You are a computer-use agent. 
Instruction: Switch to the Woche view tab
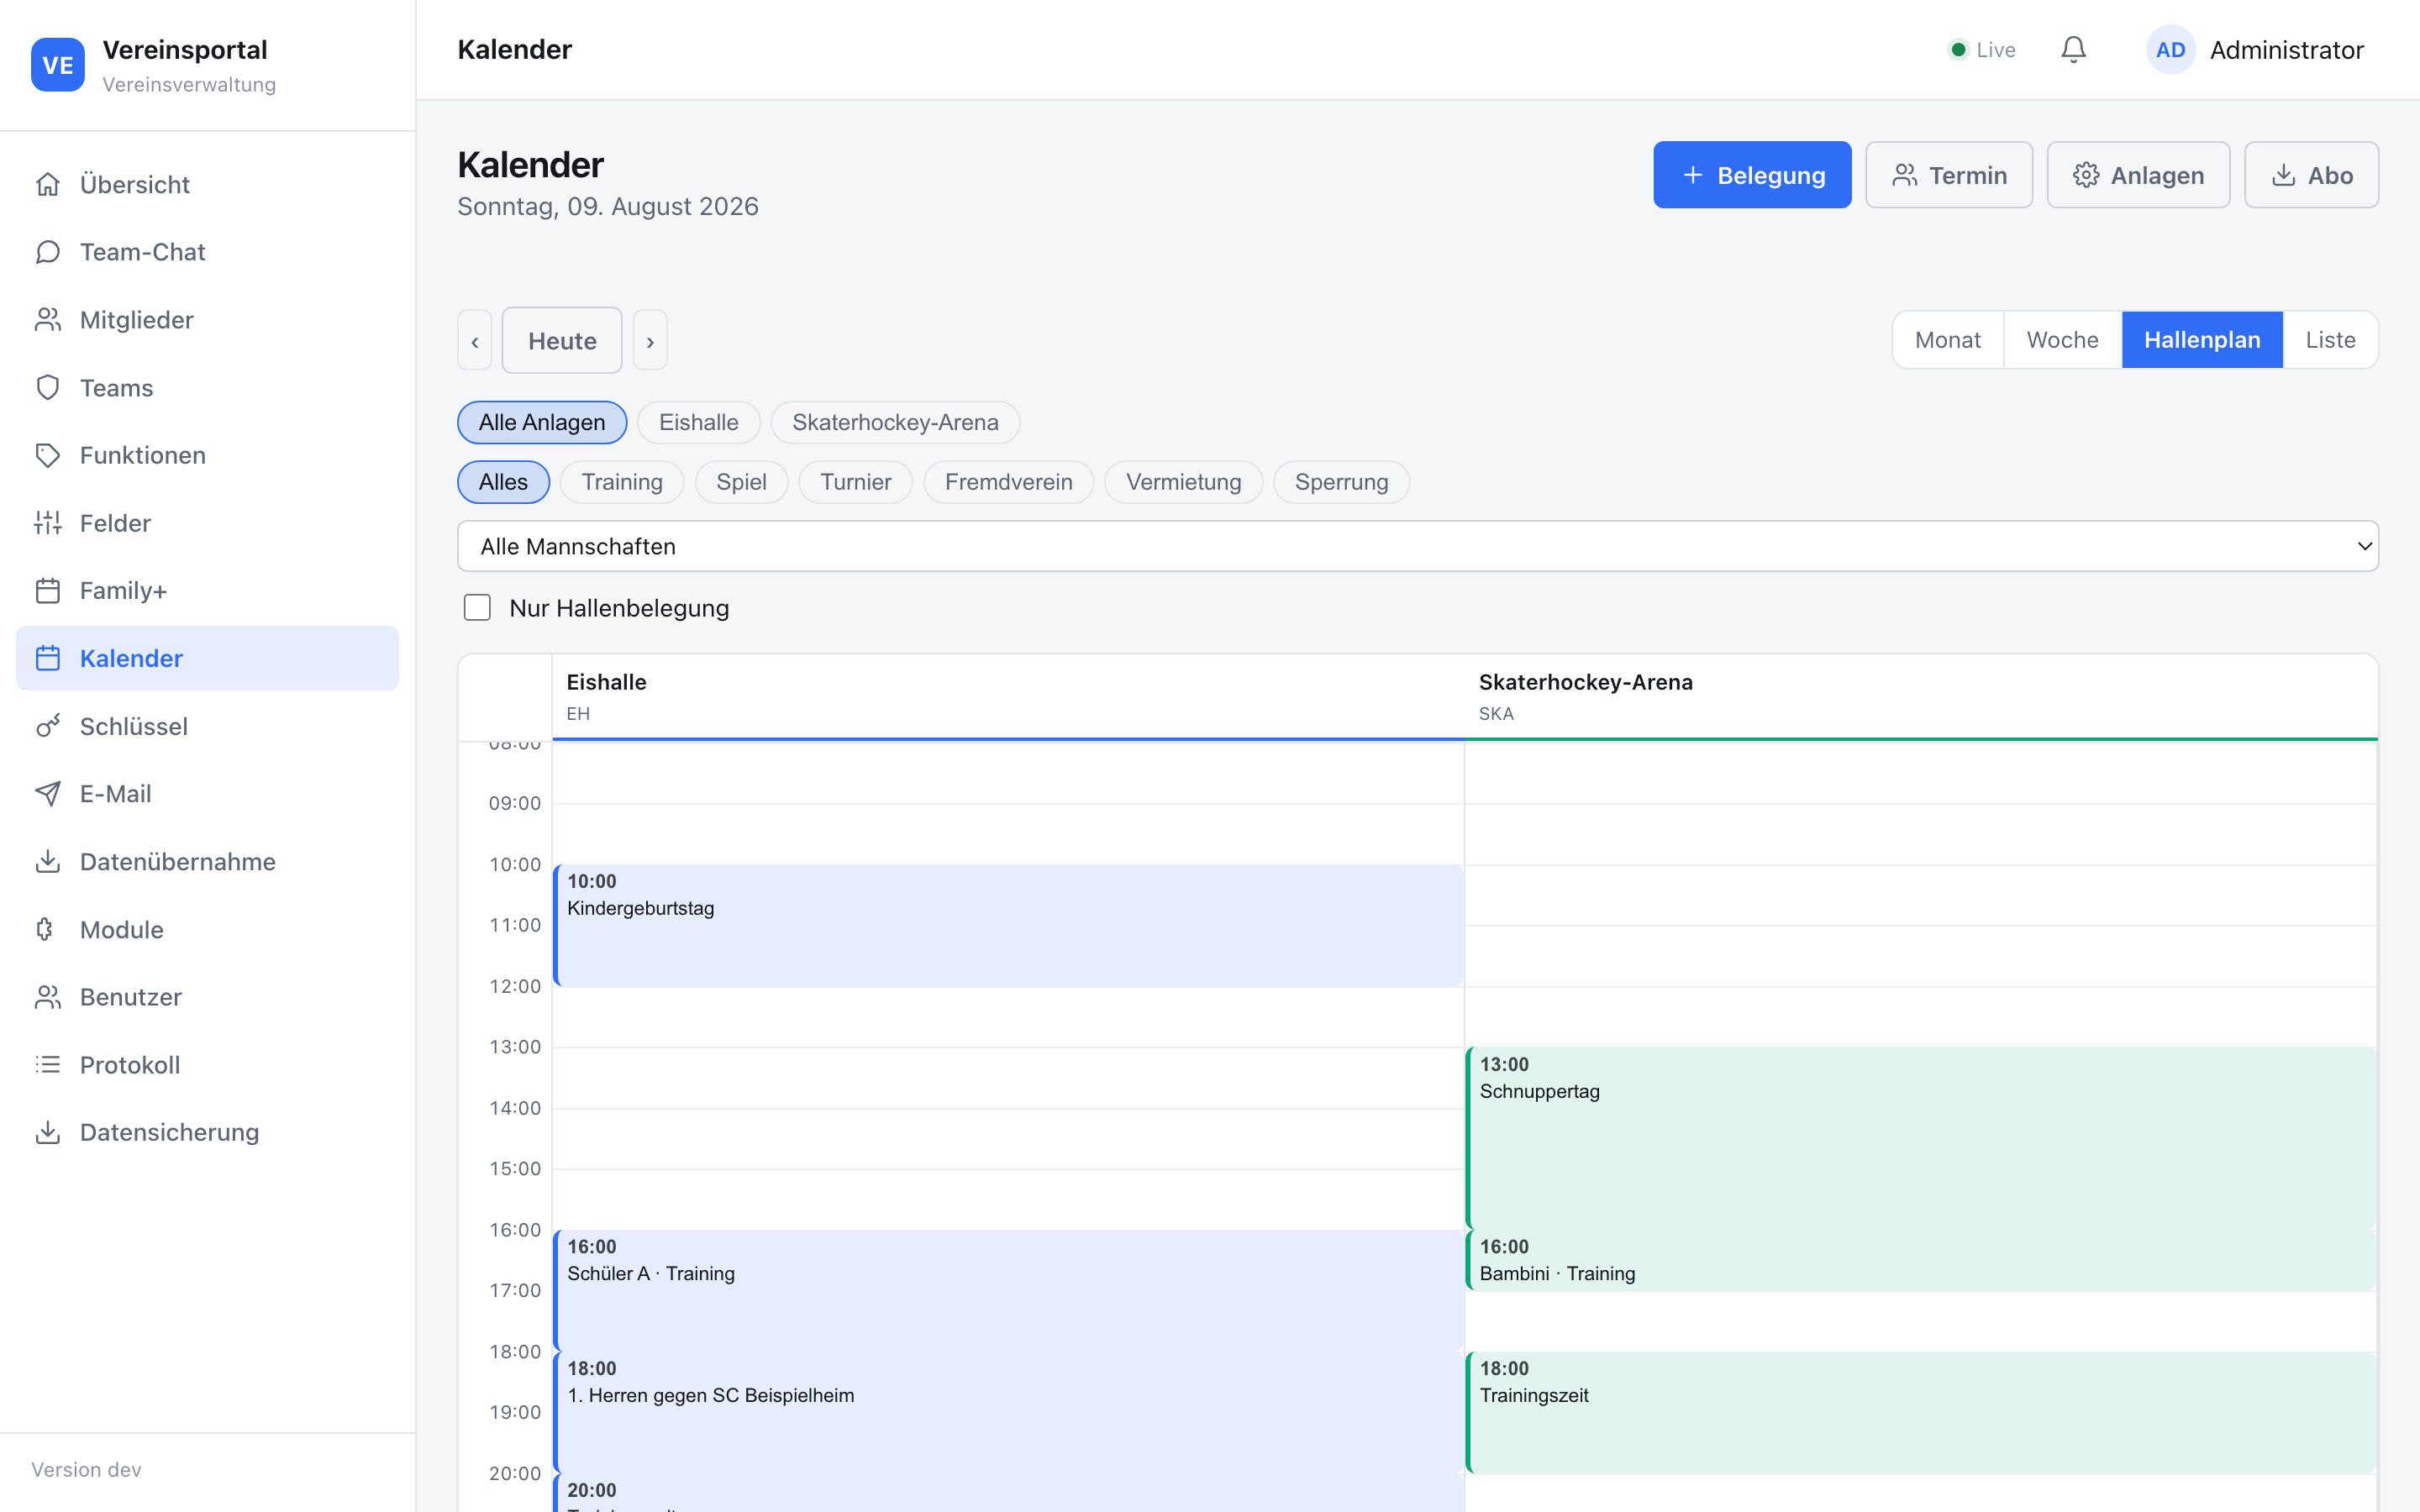pyautogui.click(x=2063, y=340)
